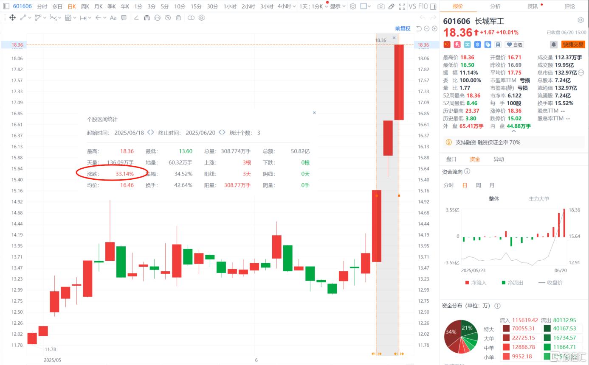
Task: Toggle lock drawings icon
Action: click(158, 18)
